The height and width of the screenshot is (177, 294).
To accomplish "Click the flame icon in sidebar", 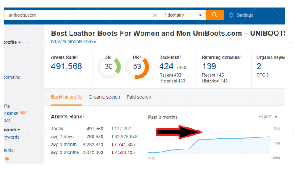I will (x=7, y=159).
